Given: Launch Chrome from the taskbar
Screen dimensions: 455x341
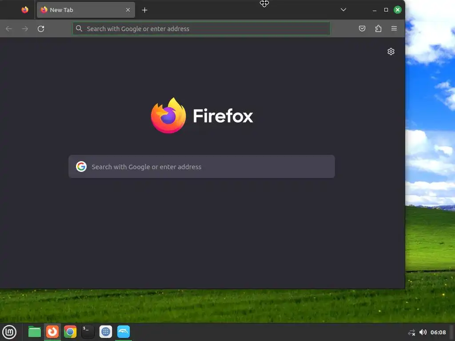Looking at the screenshot, I should [x=70, y=332].
